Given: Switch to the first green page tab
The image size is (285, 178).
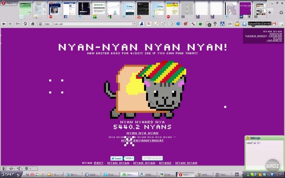Looking at the screenshot, I should 25,10.
